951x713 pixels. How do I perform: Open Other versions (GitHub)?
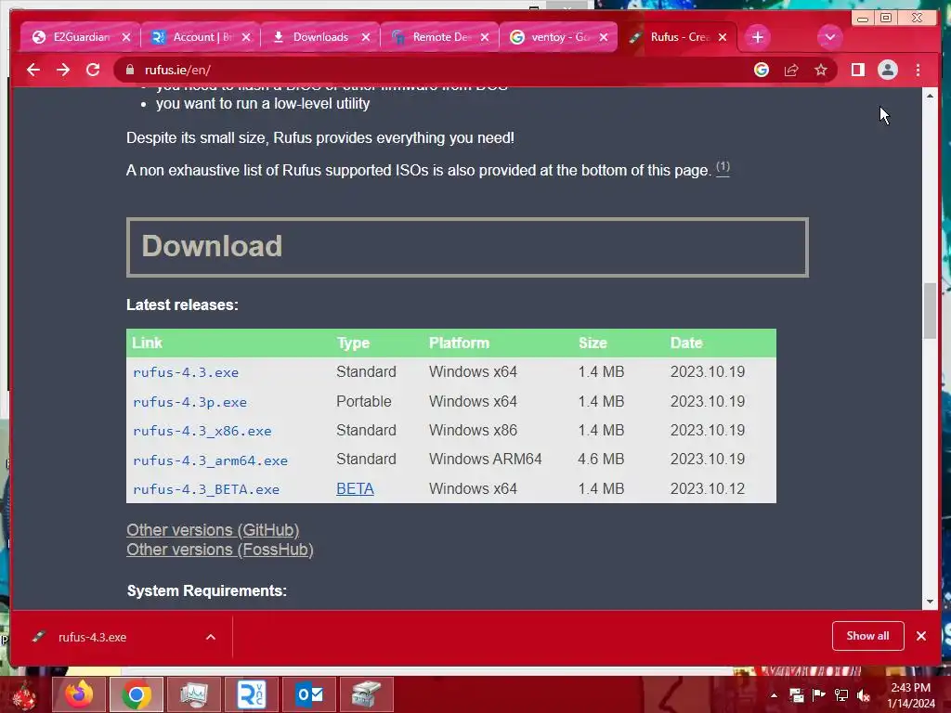(x=213, y=530)
